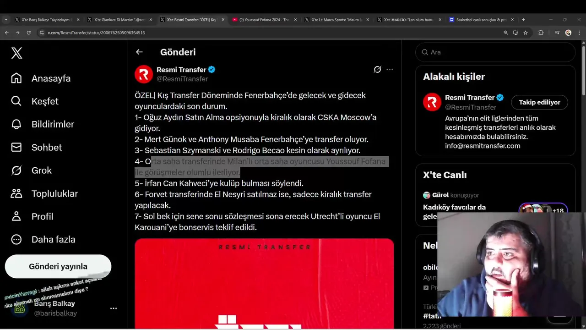Click the x.com address bar URL
This screenshot has height=330, width=586.
(96, 33)
